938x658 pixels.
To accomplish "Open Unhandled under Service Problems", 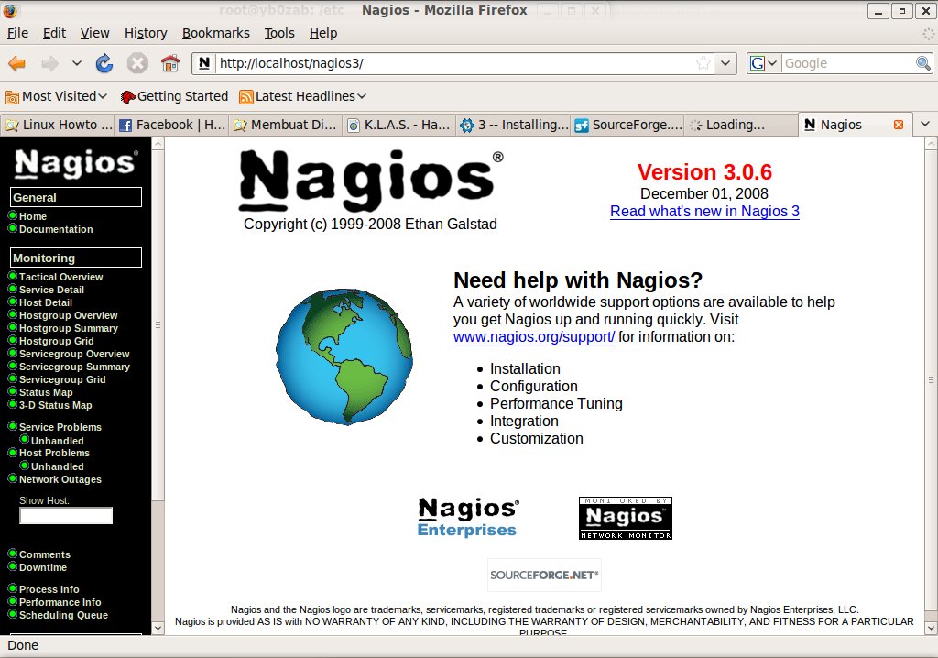I will pos(58,441).
